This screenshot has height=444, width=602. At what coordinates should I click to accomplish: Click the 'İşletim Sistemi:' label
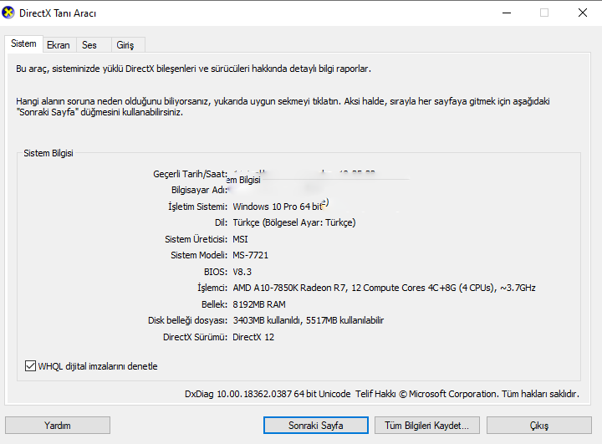197,207
